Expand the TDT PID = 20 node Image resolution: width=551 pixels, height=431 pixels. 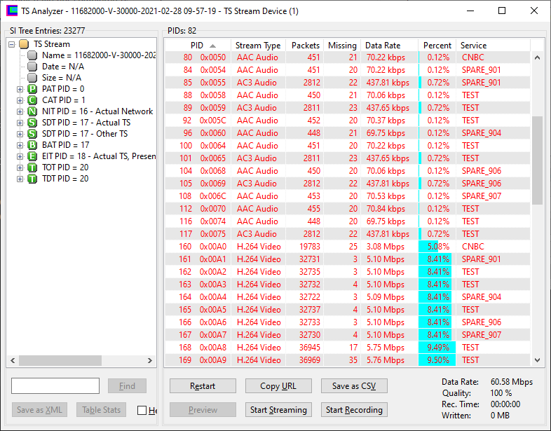pos(20,179)
